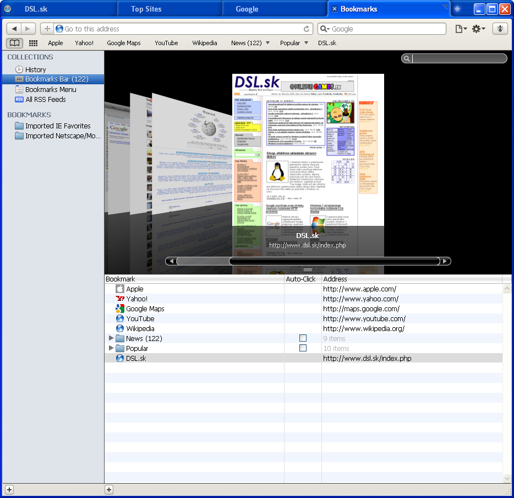Add a collection with the sidebar plus button
The width and height of the screenshot is (514, 498).
coord(9,490)
